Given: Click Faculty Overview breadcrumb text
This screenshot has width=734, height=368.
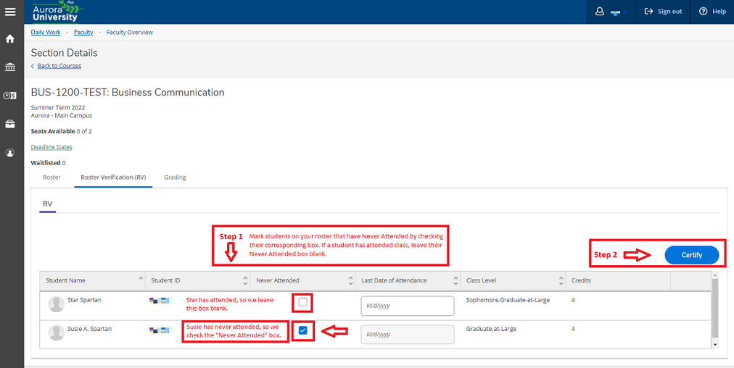Looking at the screenshot, I should tap(130, 33).
